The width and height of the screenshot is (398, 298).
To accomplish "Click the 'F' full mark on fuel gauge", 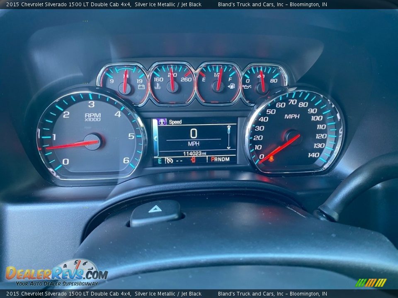I will [x=230, y=79].
